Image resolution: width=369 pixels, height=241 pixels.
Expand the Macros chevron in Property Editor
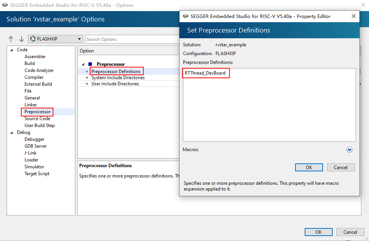[349, 150]
